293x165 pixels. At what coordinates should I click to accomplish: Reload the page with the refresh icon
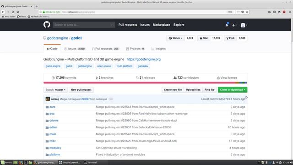pos(13,12)
